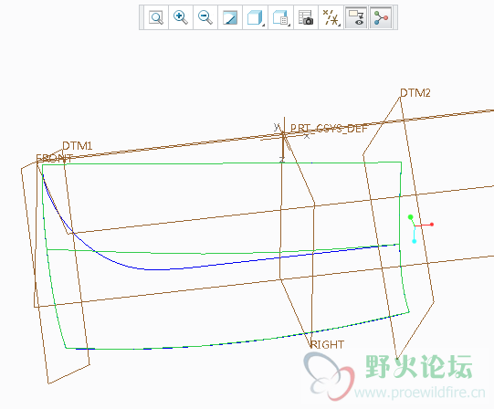
Task: Click the Refit zoom icon
Action: point(156,17)
